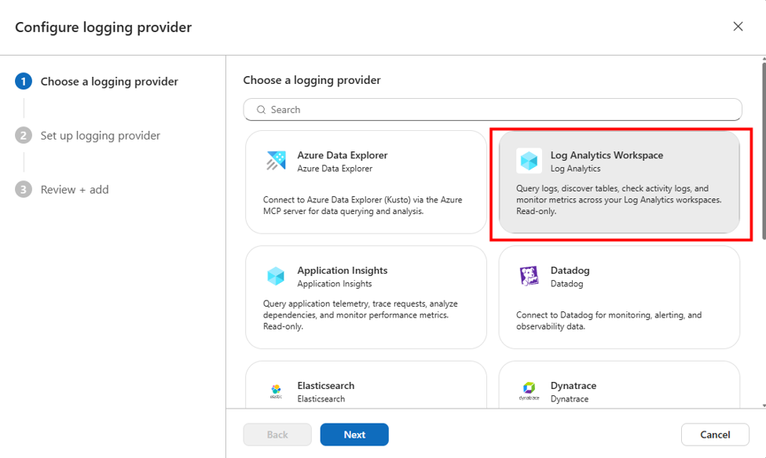Viewport: 766px width, 458px height.
Task: Close the Configure logging provider dialog
Action: pos(739,27)
